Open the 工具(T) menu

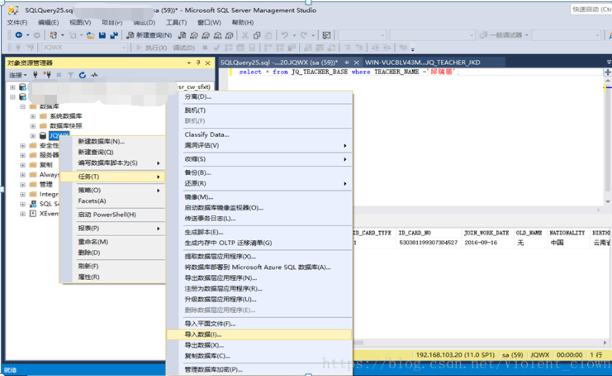(176, 23)
